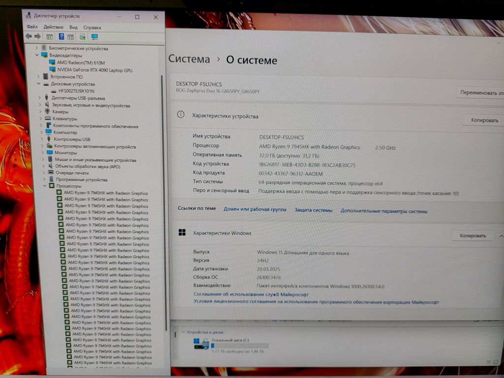Image resolution: width=504 pixels, height=378 pixels.
Task: Expand the Биометрические устройства node
Action: [36, 48]
